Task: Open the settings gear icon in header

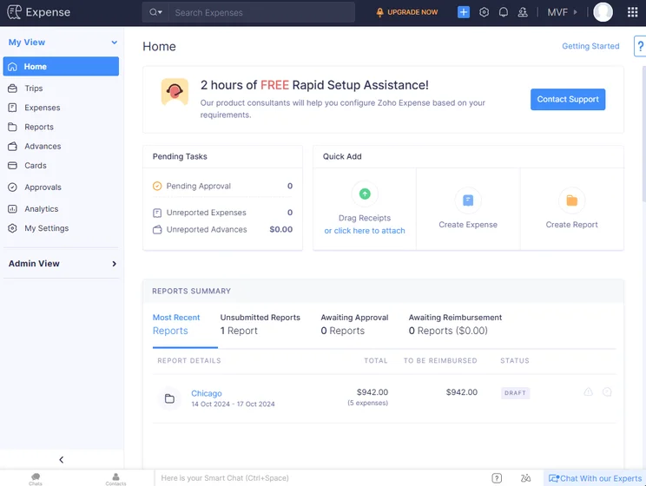Action: coord(484,12)
